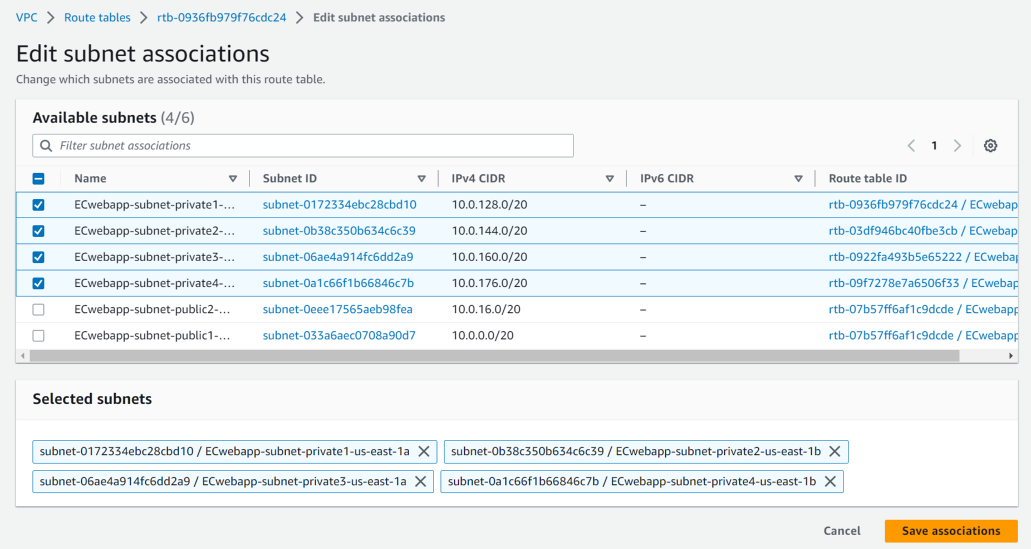1031x549 pixels.
Task: Remove ECwebapp-subnet-private1 from selected subnets
Action: [424, 452]
